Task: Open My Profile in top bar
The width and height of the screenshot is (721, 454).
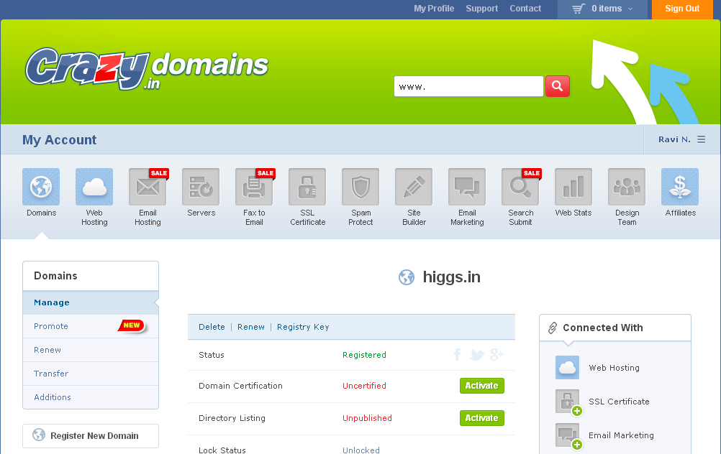Action: pyautogui.click(x=434, y=9)
